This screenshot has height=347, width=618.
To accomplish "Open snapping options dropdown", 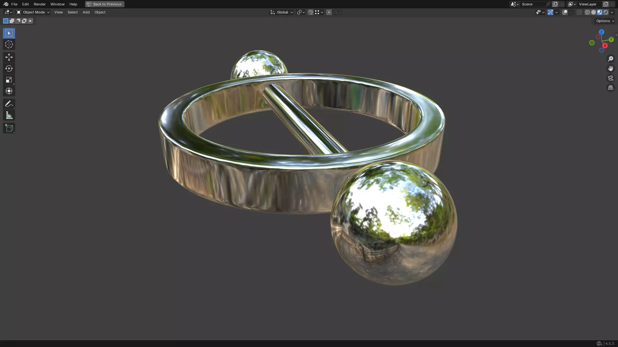I will [319, 12].
